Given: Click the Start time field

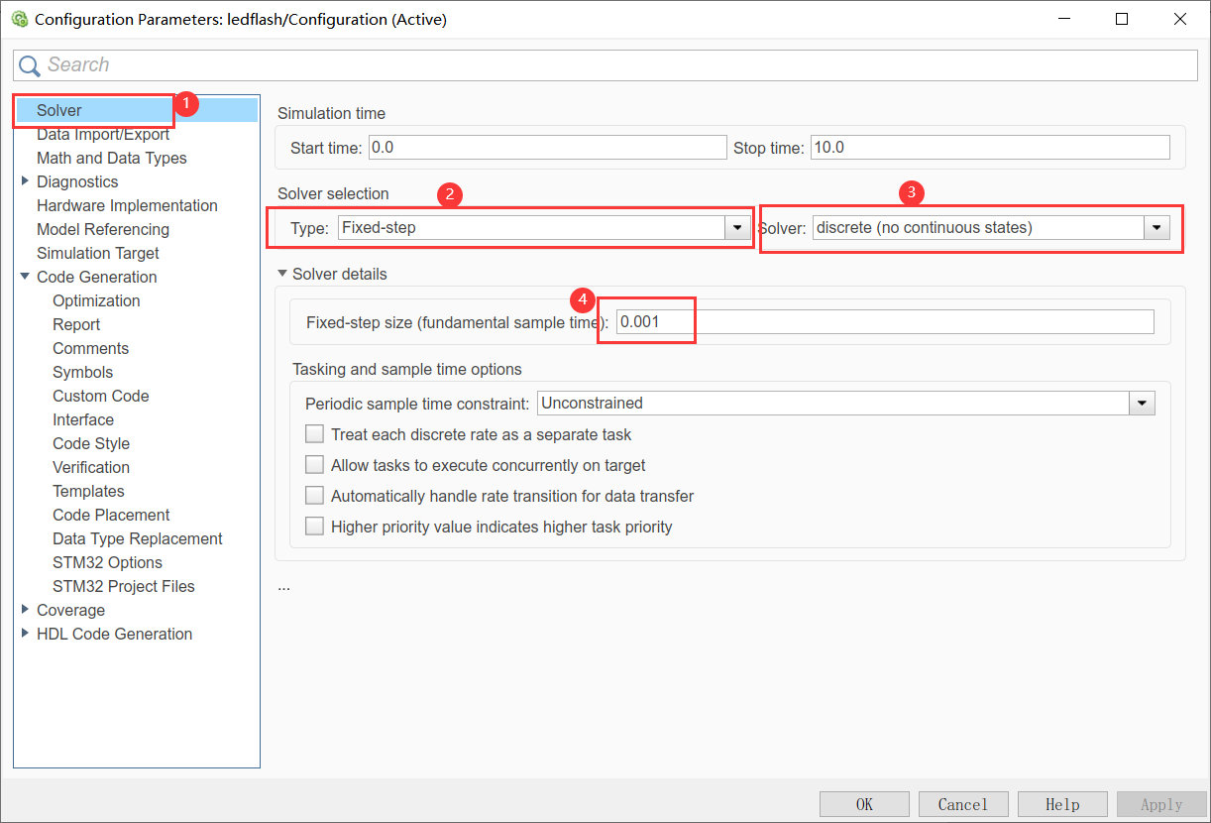Looking at the screenshot, I should pos(547,147).
